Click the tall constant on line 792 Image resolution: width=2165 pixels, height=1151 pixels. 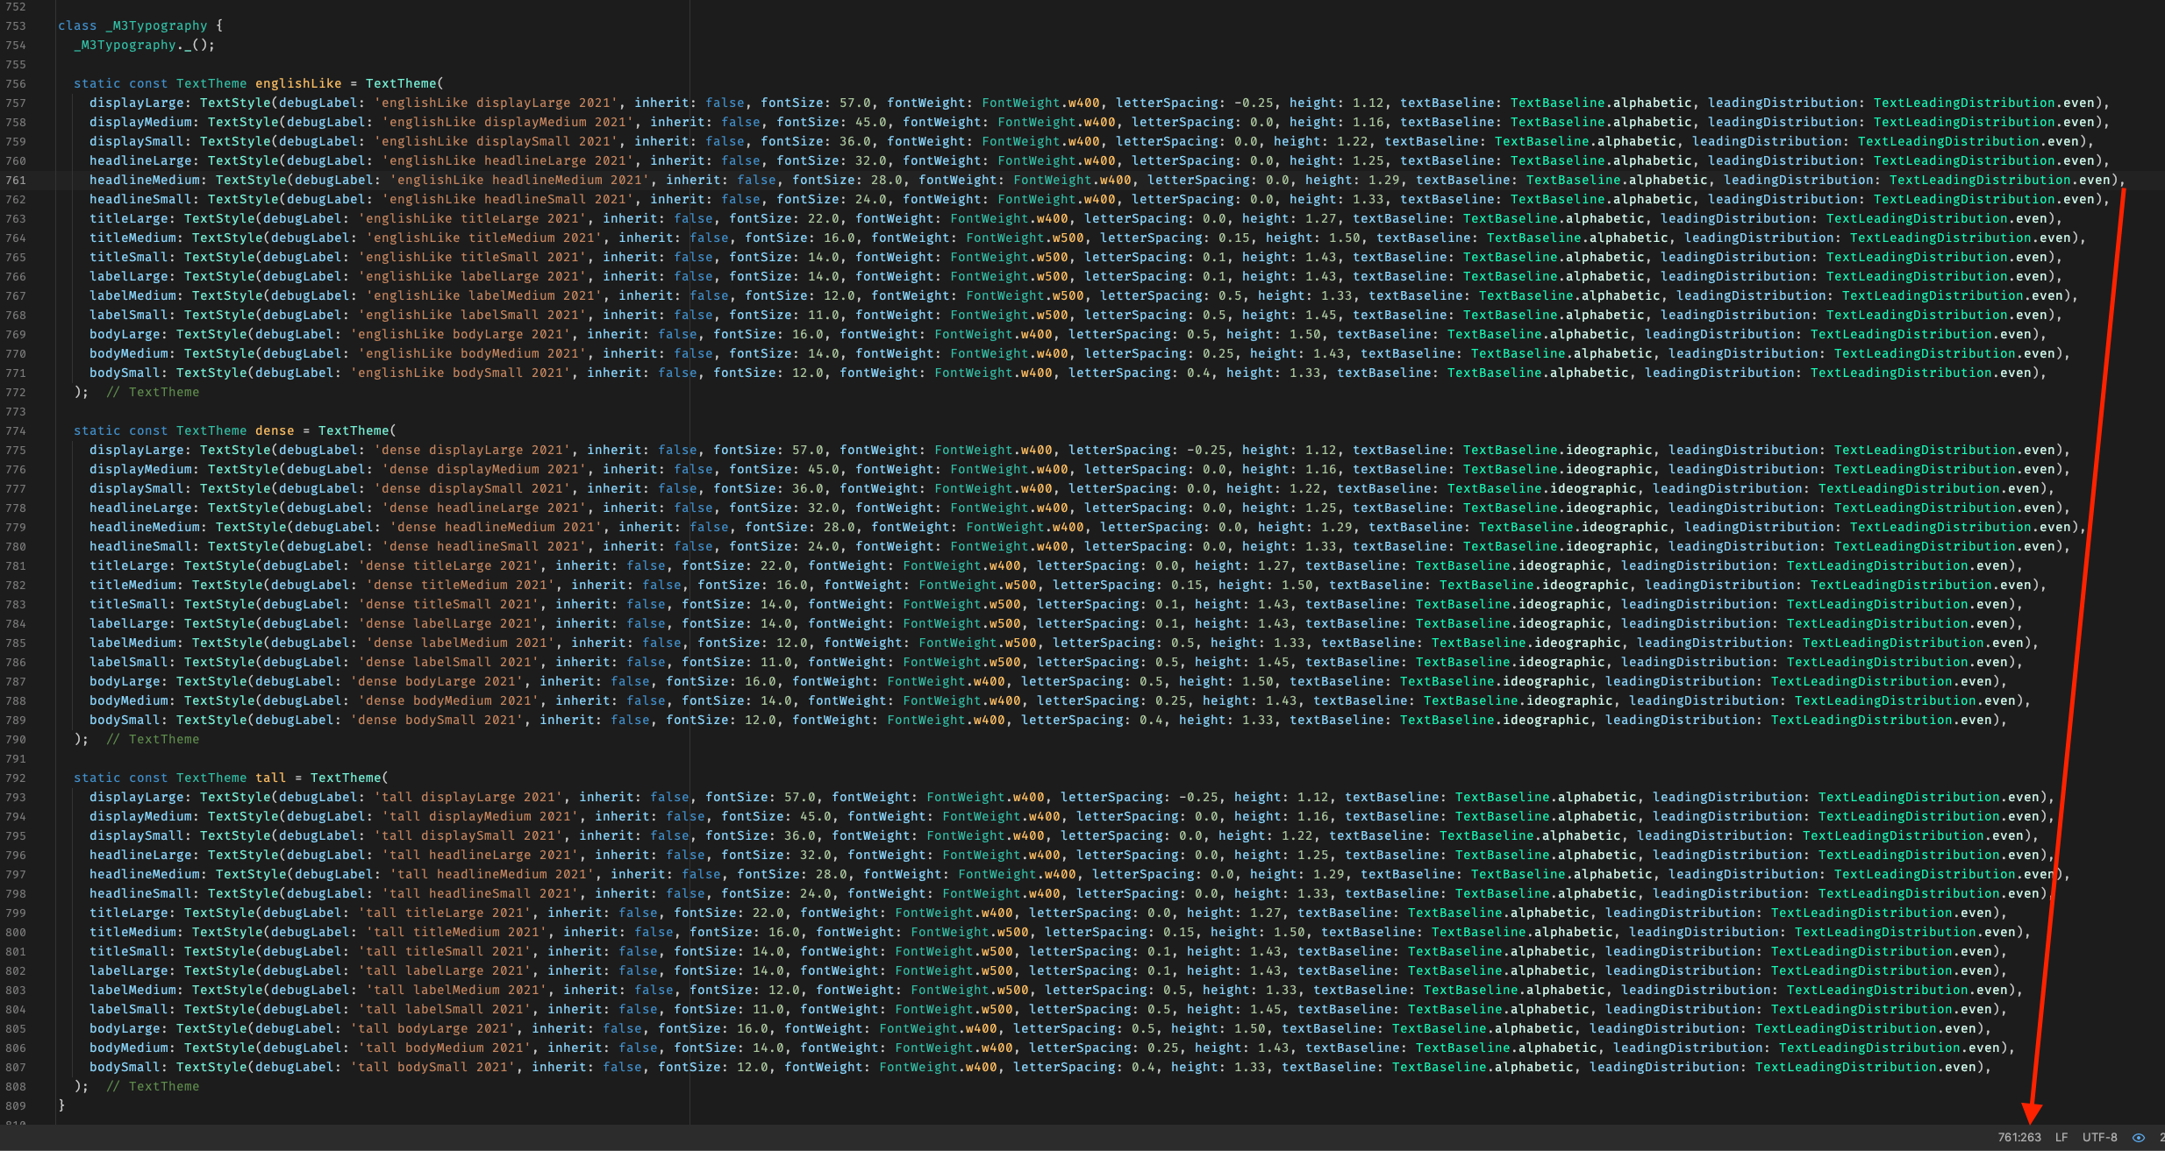tap(272, 778)
